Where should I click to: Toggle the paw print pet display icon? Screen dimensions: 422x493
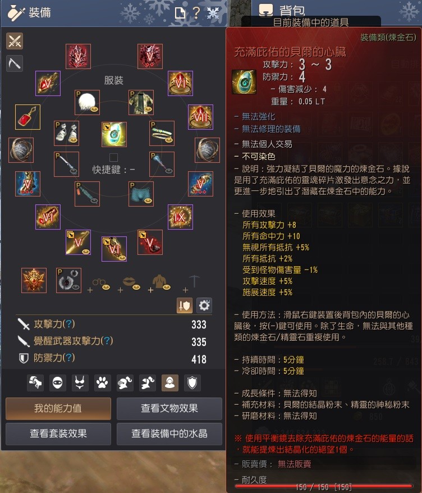(x=102, y=382)
